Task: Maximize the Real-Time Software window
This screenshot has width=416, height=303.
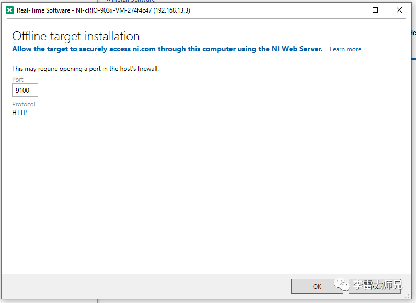Action: pyautogui.click(x=375, y=10)
